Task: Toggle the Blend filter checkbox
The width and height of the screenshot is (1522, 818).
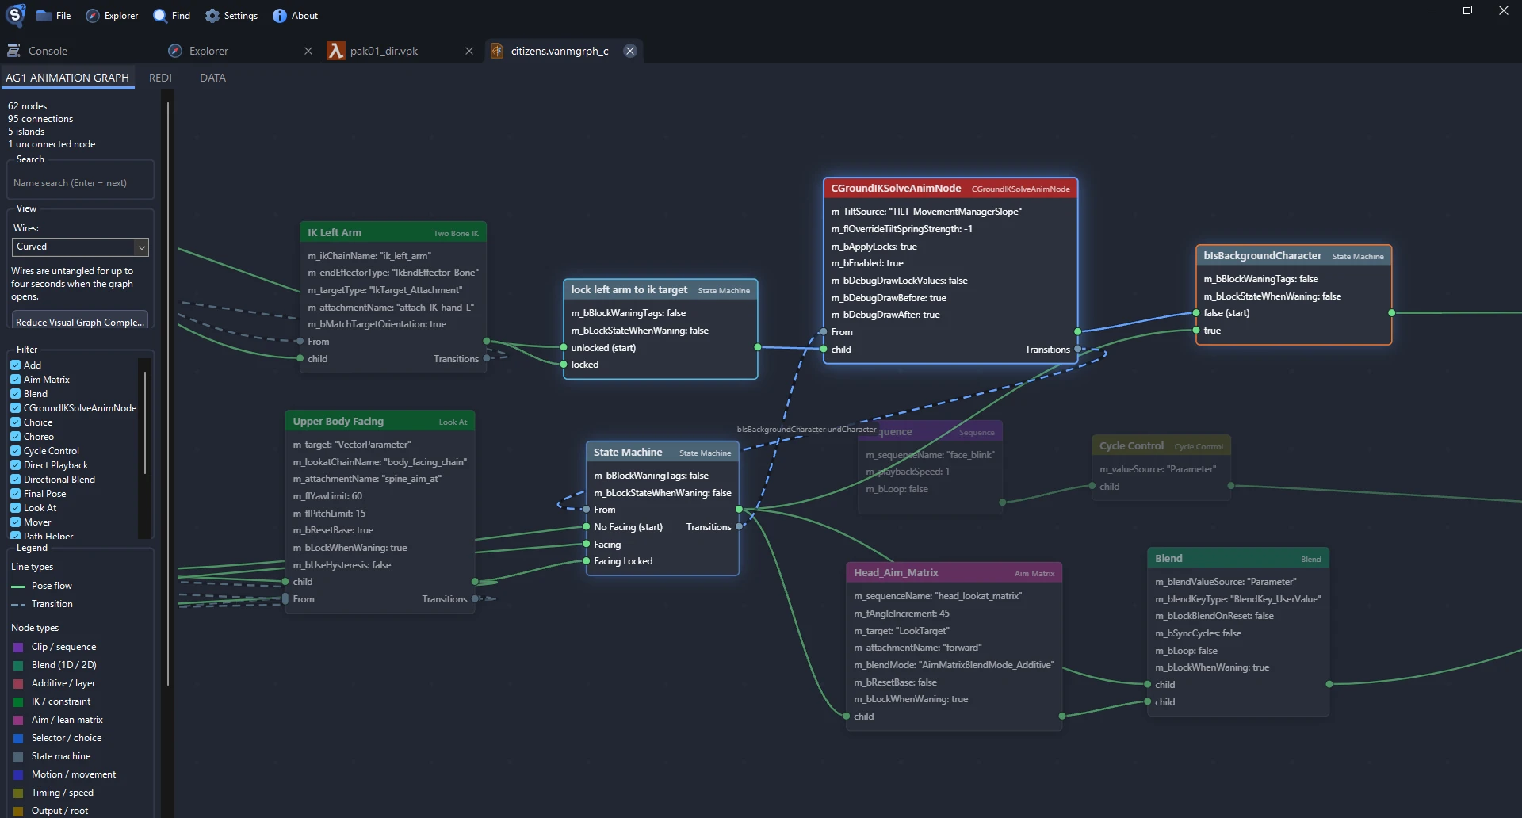Action: [x=16, y=394]
